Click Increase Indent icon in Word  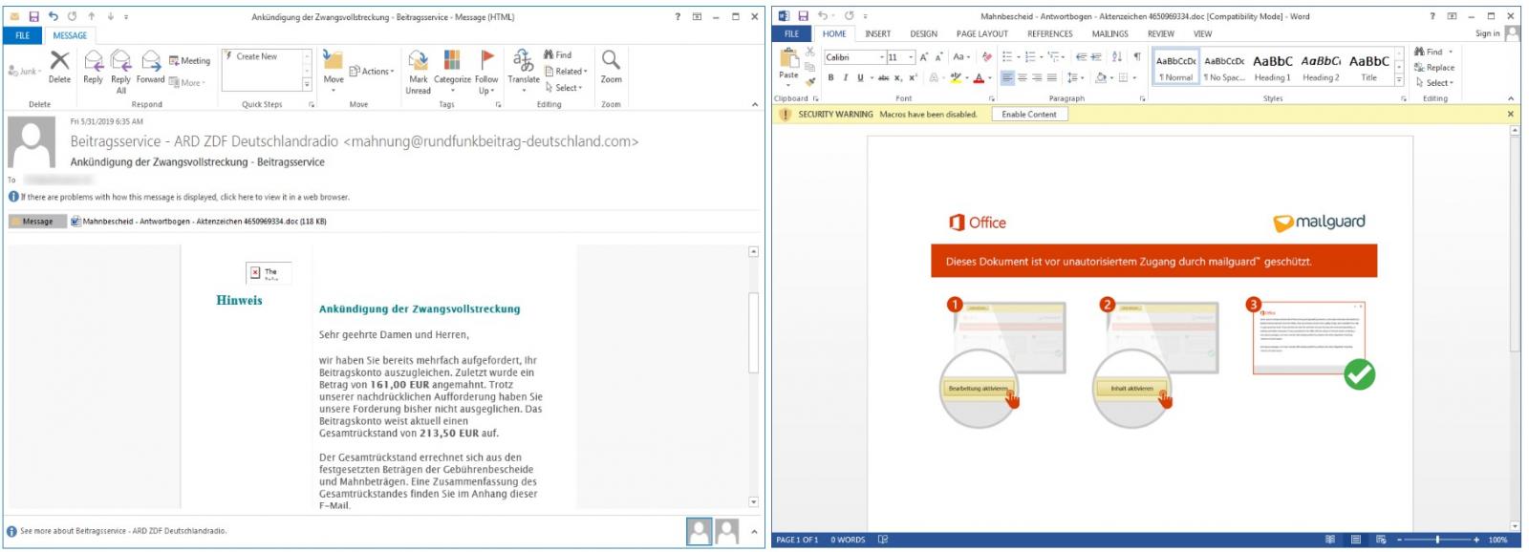click(1096, 57)
